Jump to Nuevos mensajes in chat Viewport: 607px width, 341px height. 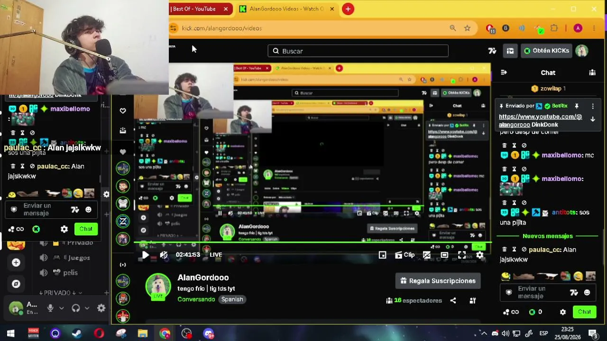tap(548, 236)
